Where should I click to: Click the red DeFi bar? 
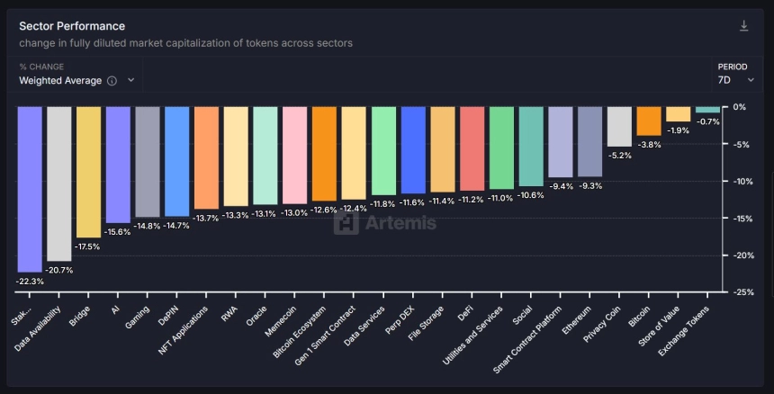click(472, 149)
